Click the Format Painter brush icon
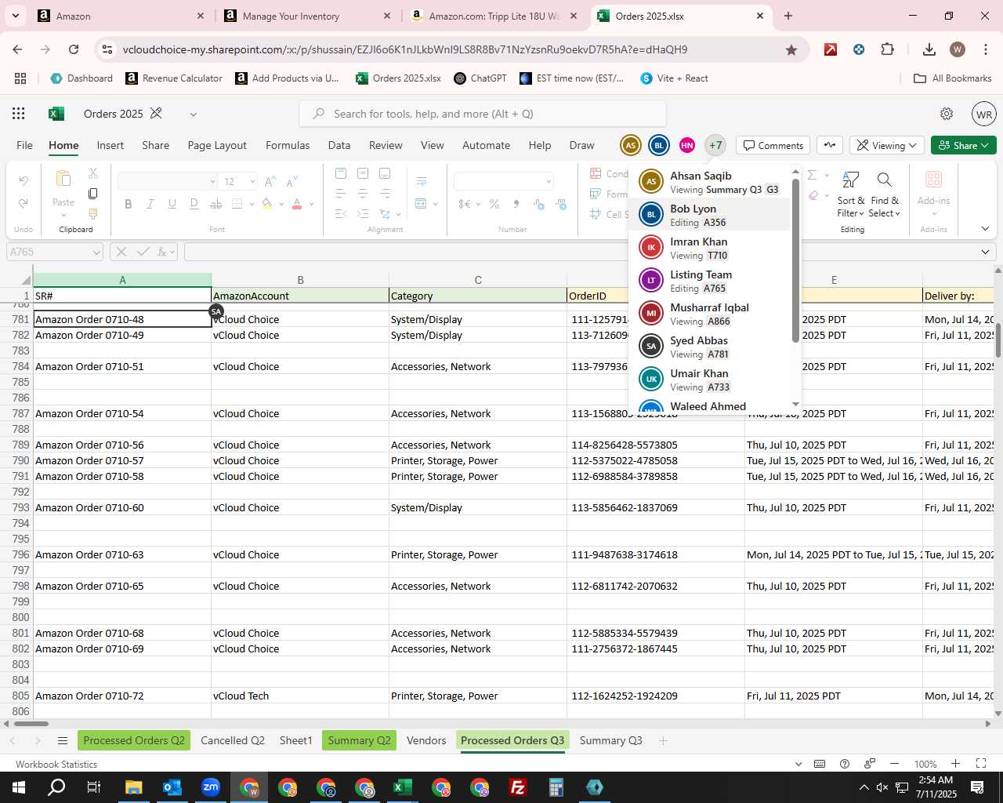The image size is (1003, 803). (93, 213)
